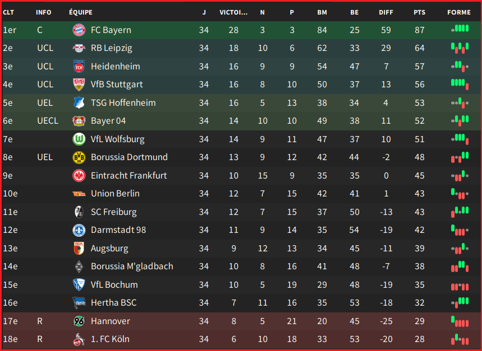This screenshot has height=351, width=482.
Task: Select the SC Freiburg crest icon
Action: coord(78,212)
